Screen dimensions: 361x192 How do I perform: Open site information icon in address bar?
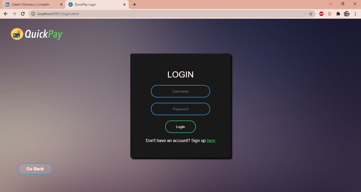click(33, 14)
